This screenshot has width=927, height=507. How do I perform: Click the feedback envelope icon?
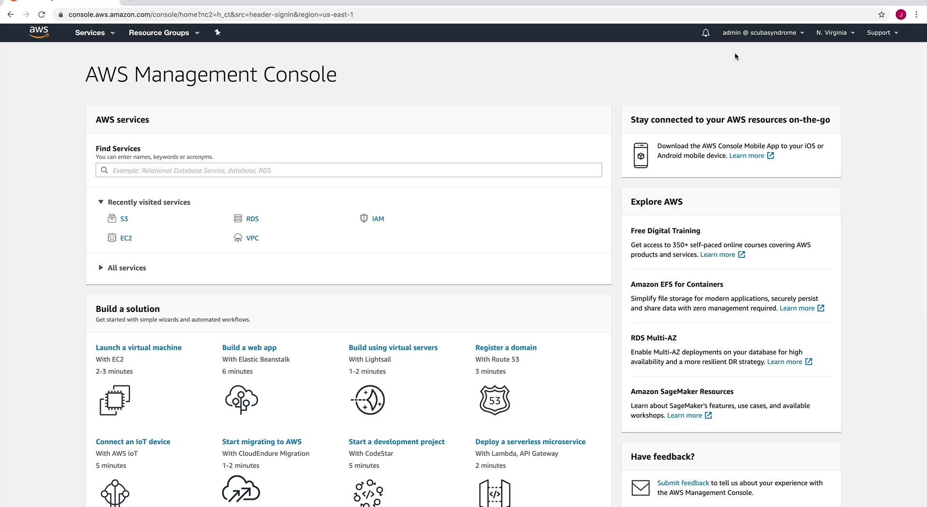point(641,488)
